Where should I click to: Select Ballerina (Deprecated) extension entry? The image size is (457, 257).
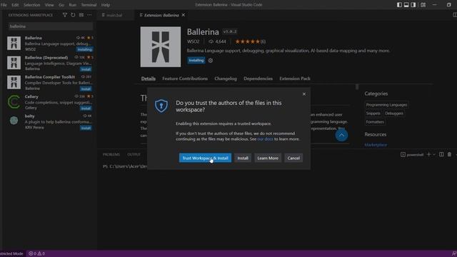click(x=49, y=63)
